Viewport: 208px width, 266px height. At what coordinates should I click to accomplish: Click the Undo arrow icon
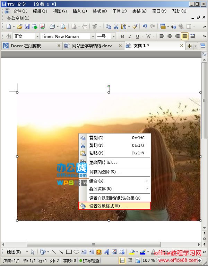[145, 26]
